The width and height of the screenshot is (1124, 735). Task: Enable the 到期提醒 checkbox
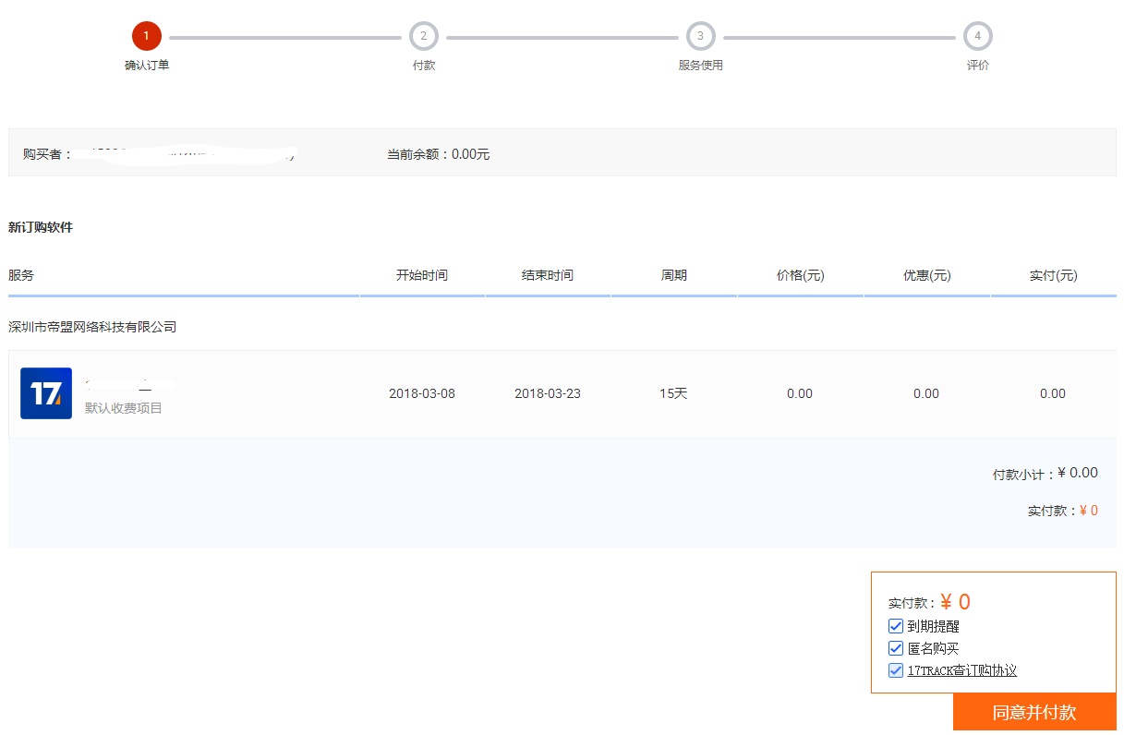coord(895,625)
